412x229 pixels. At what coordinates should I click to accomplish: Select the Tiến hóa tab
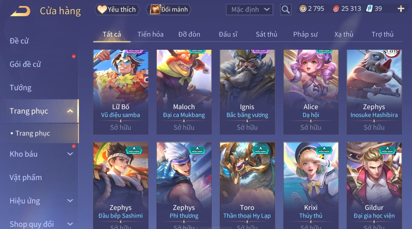coord(150,34)
